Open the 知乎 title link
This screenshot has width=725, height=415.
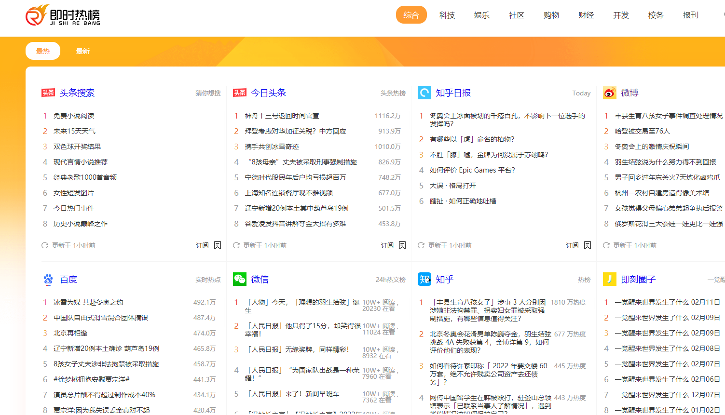pyautogui.click(x=445, y=279)
